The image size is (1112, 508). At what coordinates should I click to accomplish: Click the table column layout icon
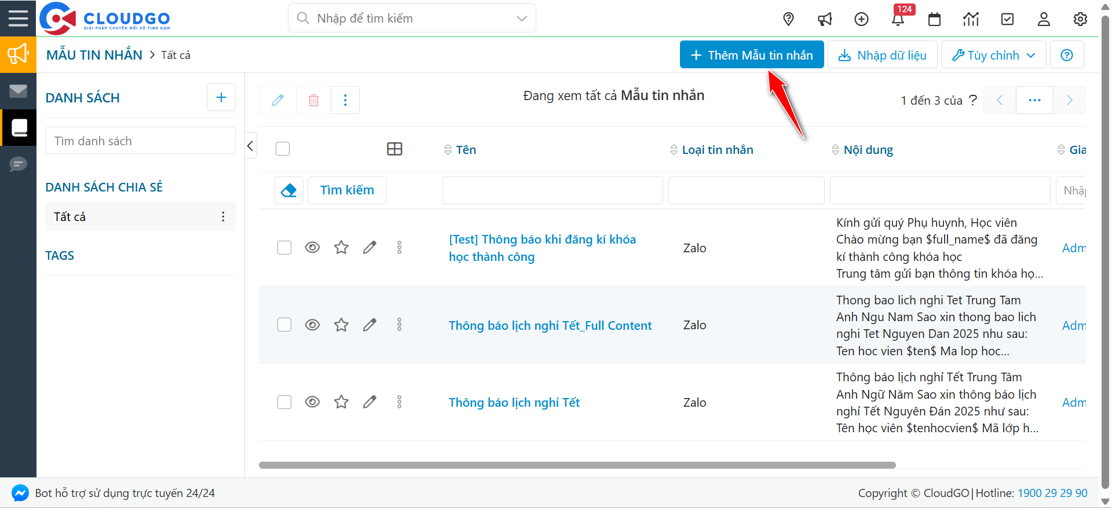tap(394, 149)
